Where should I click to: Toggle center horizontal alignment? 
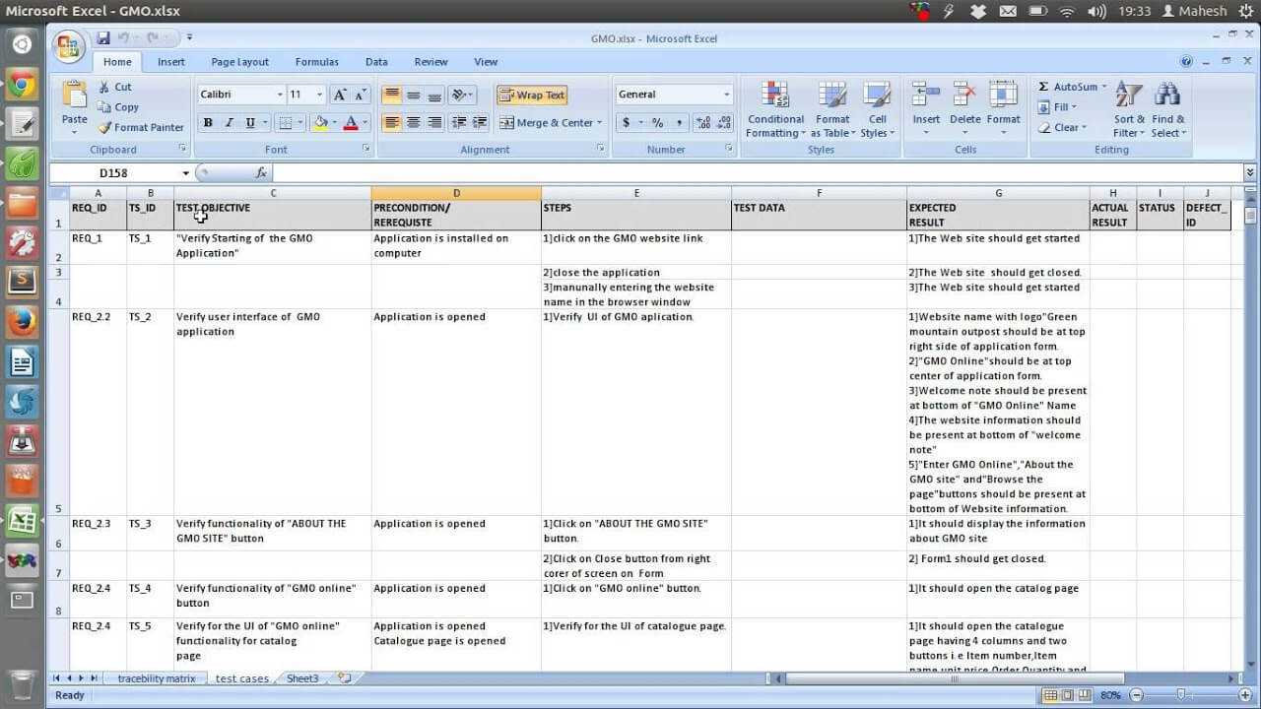point(414,123)
